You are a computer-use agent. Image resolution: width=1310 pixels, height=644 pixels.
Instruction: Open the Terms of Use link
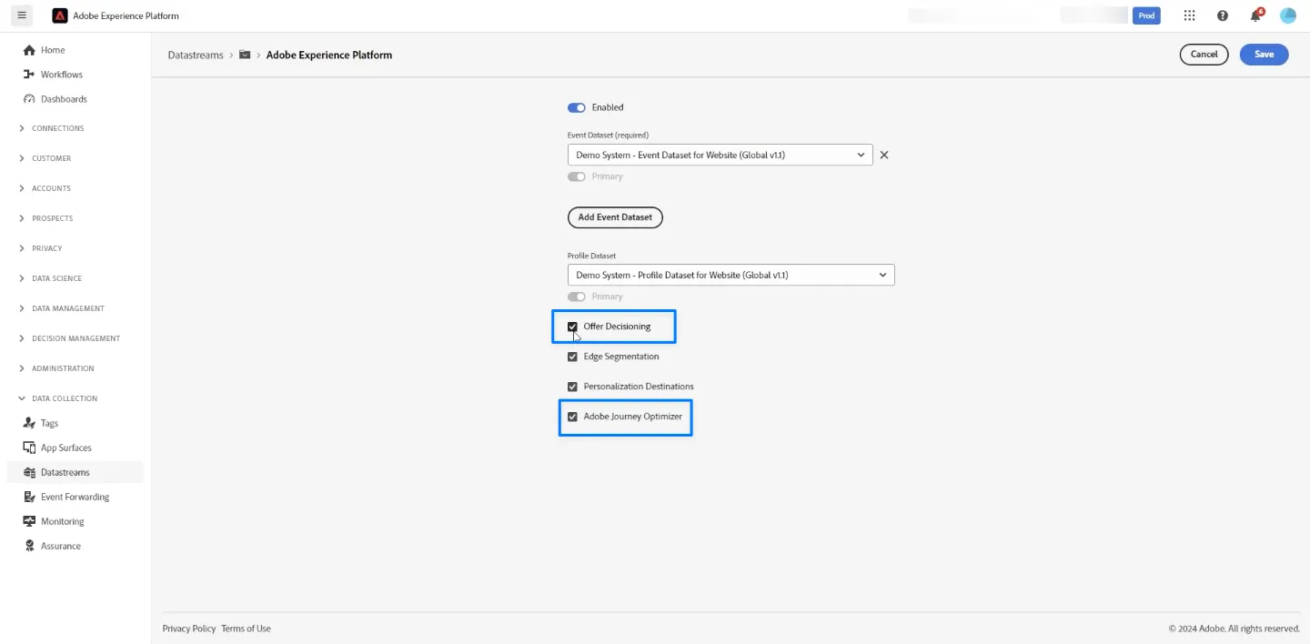(x=246, y=629)
